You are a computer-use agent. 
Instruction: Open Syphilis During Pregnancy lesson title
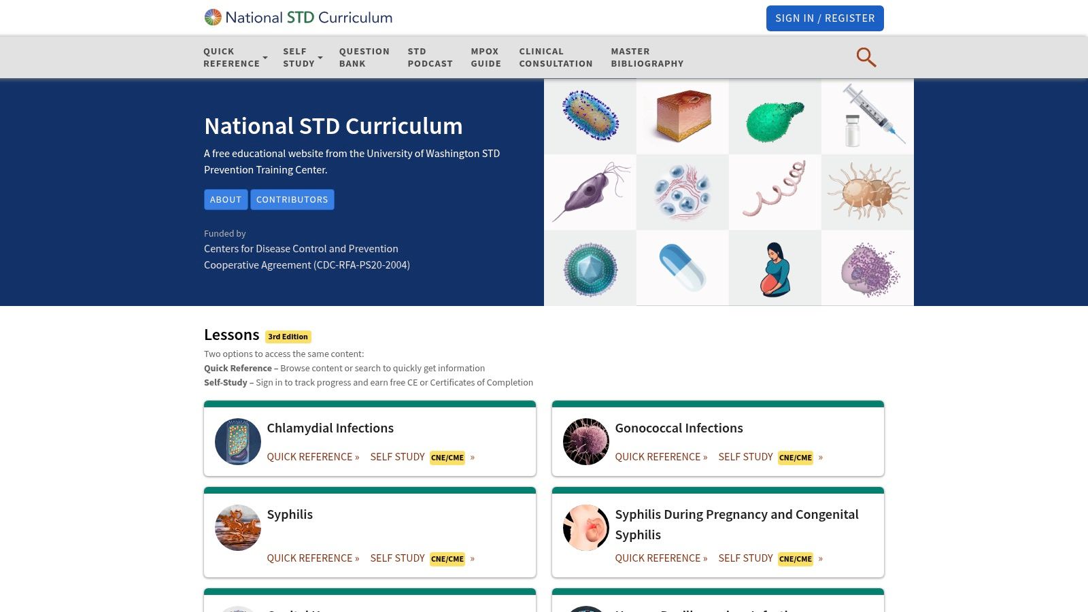click(736, 524)
